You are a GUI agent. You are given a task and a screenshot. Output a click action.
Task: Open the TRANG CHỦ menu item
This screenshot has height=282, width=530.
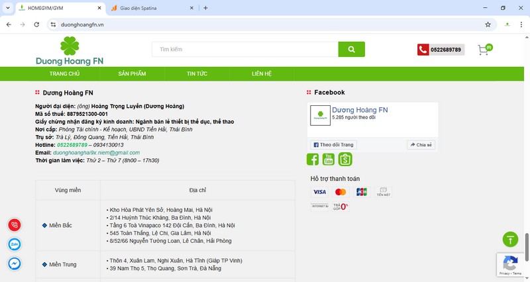pos(64,73)
